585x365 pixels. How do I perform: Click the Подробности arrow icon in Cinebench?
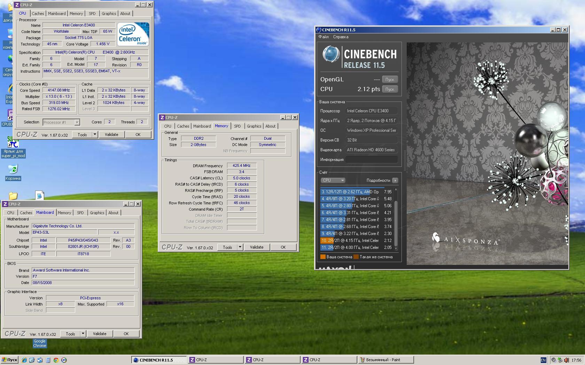click(395, 180)
